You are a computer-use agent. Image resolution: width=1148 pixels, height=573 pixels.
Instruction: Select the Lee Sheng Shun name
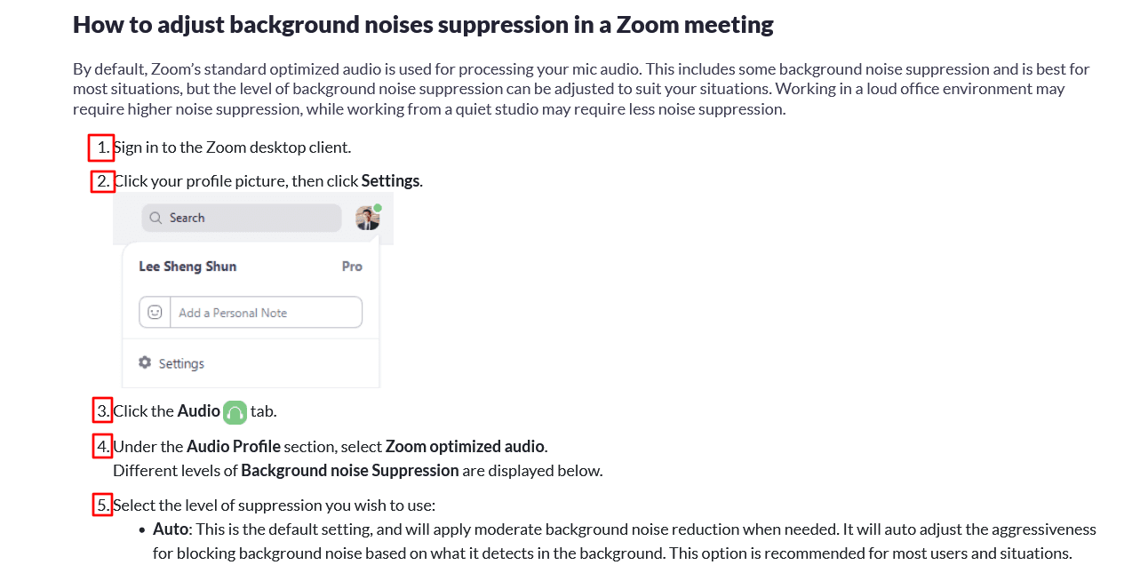pos(187,267)
